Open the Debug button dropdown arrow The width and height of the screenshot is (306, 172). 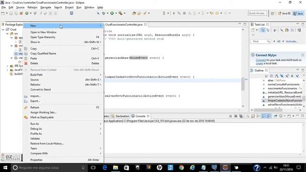point(107,13)
